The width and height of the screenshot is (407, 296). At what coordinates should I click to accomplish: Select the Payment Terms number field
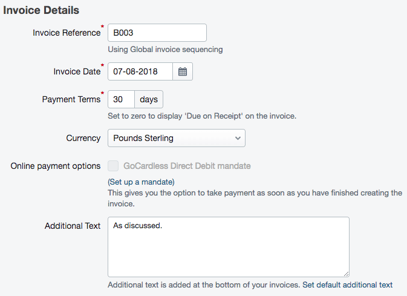121,99
